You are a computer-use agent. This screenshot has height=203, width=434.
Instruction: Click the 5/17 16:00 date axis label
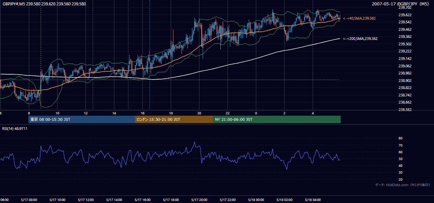point(142,200)
